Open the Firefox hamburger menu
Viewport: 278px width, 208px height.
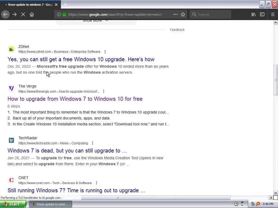[273, 14]
